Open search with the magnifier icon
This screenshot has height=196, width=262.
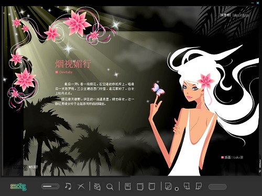[110, 187]
